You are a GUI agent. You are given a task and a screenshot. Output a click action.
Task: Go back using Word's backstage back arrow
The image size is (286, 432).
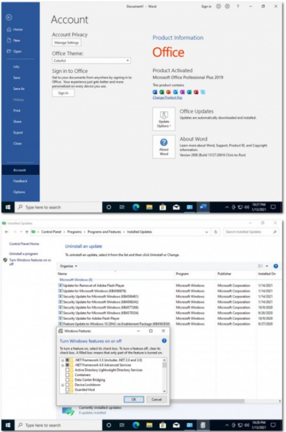click(9, 17)
